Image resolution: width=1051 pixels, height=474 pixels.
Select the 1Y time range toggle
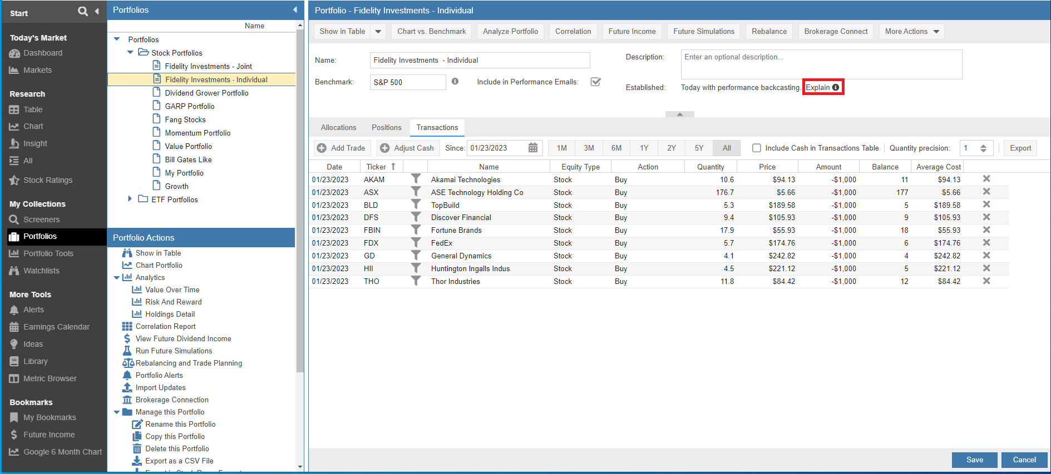pyautogui.click(x=644, y=148)
